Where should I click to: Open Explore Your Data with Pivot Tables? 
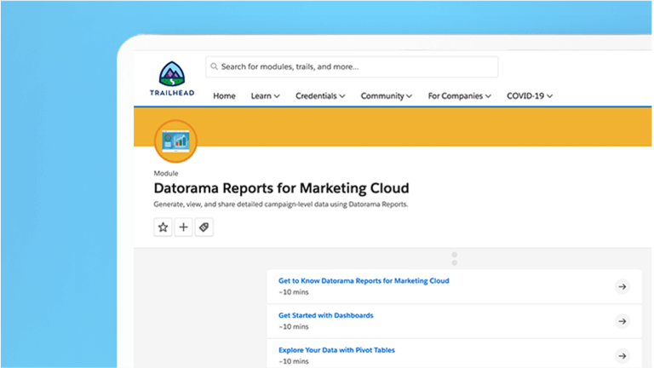[336, 350]
